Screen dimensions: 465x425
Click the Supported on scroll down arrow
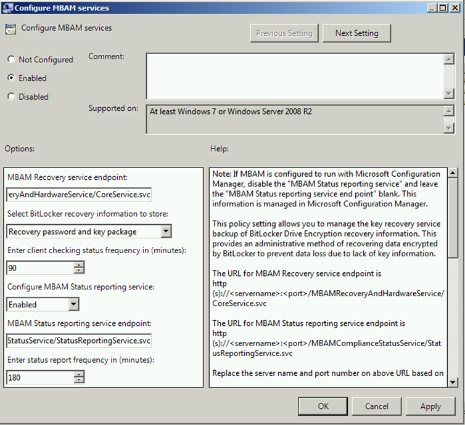[449, 128]
